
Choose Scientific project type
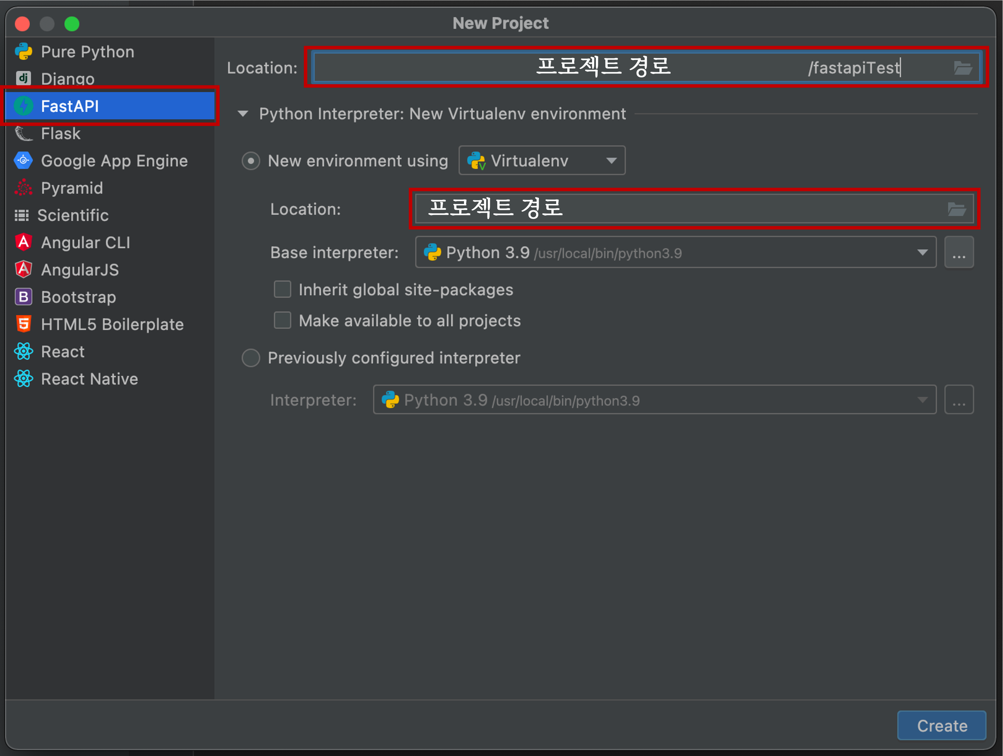[x=73, y=215]
